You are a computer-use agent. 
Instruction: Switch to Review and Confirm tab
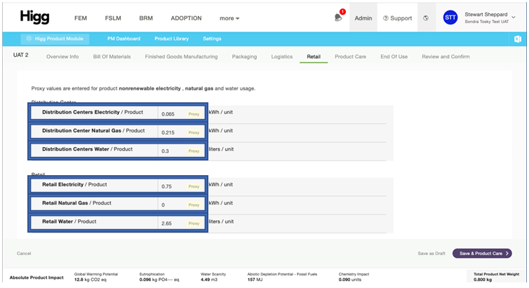pos(446,57)
